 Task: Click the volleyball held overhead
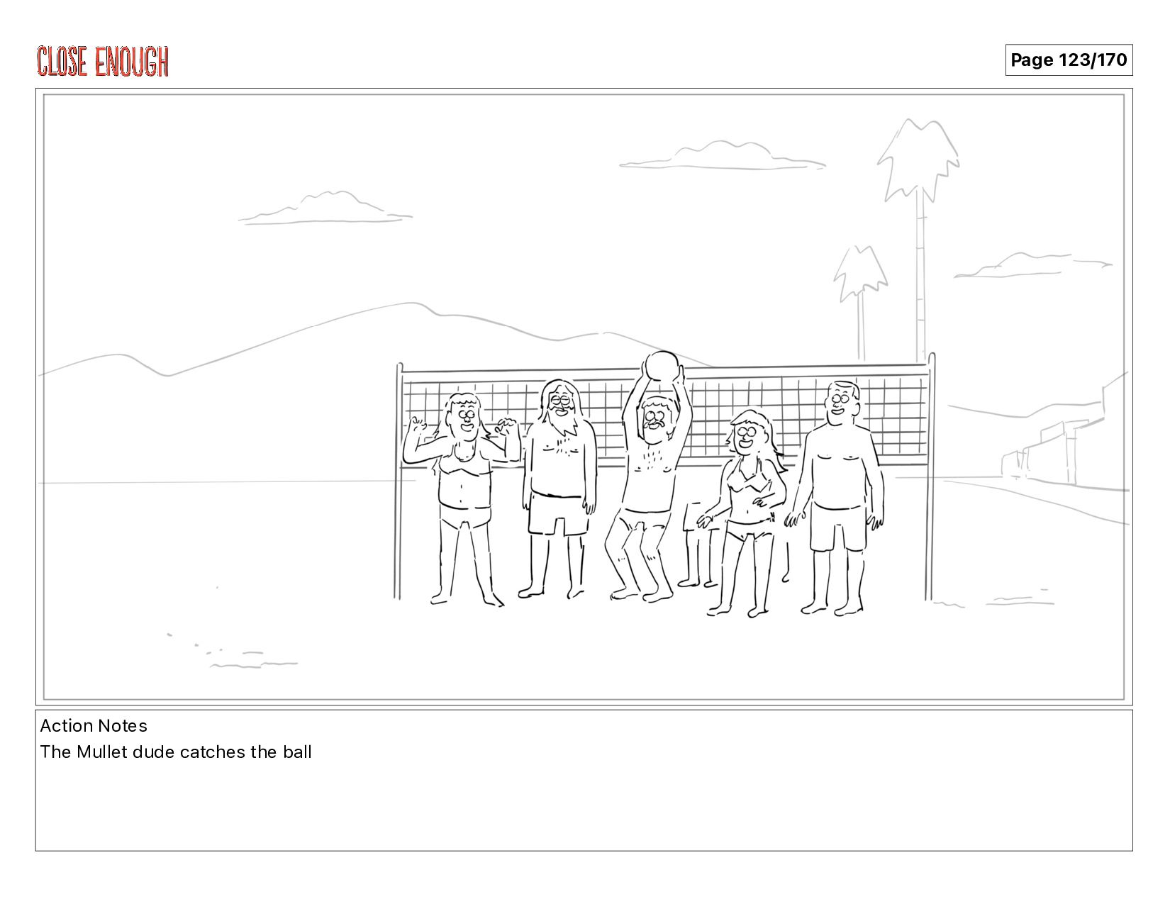click(662, 366)
